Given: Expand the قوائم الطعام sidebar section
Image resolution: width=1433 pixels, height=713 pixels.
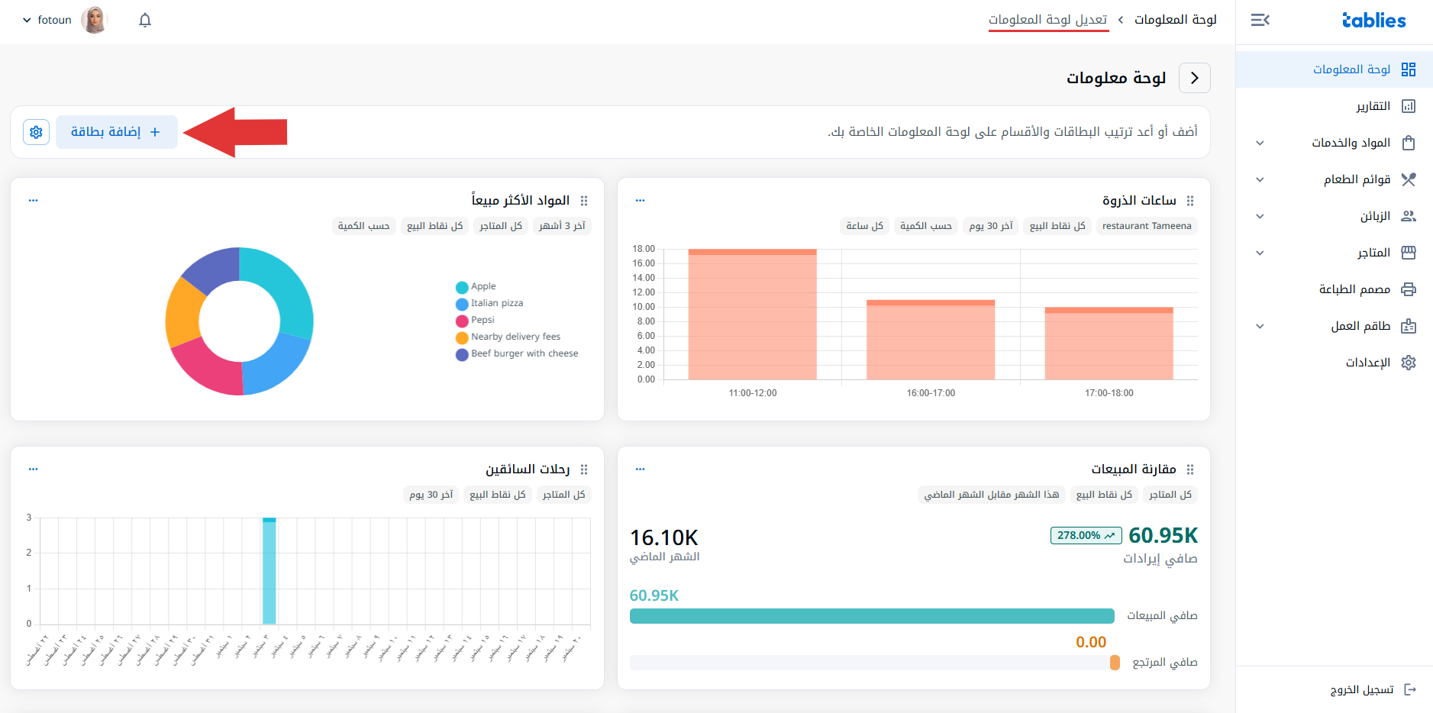Looking at the screenshot, I should point(1260,179).
